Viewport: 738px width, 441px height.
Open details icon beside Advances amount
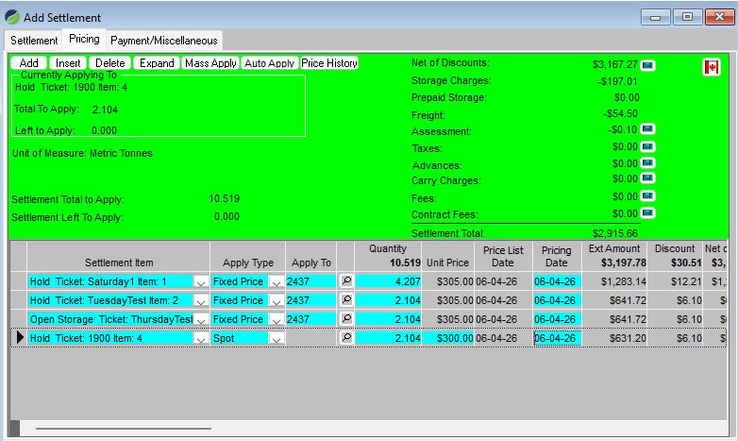click(647, 163)
